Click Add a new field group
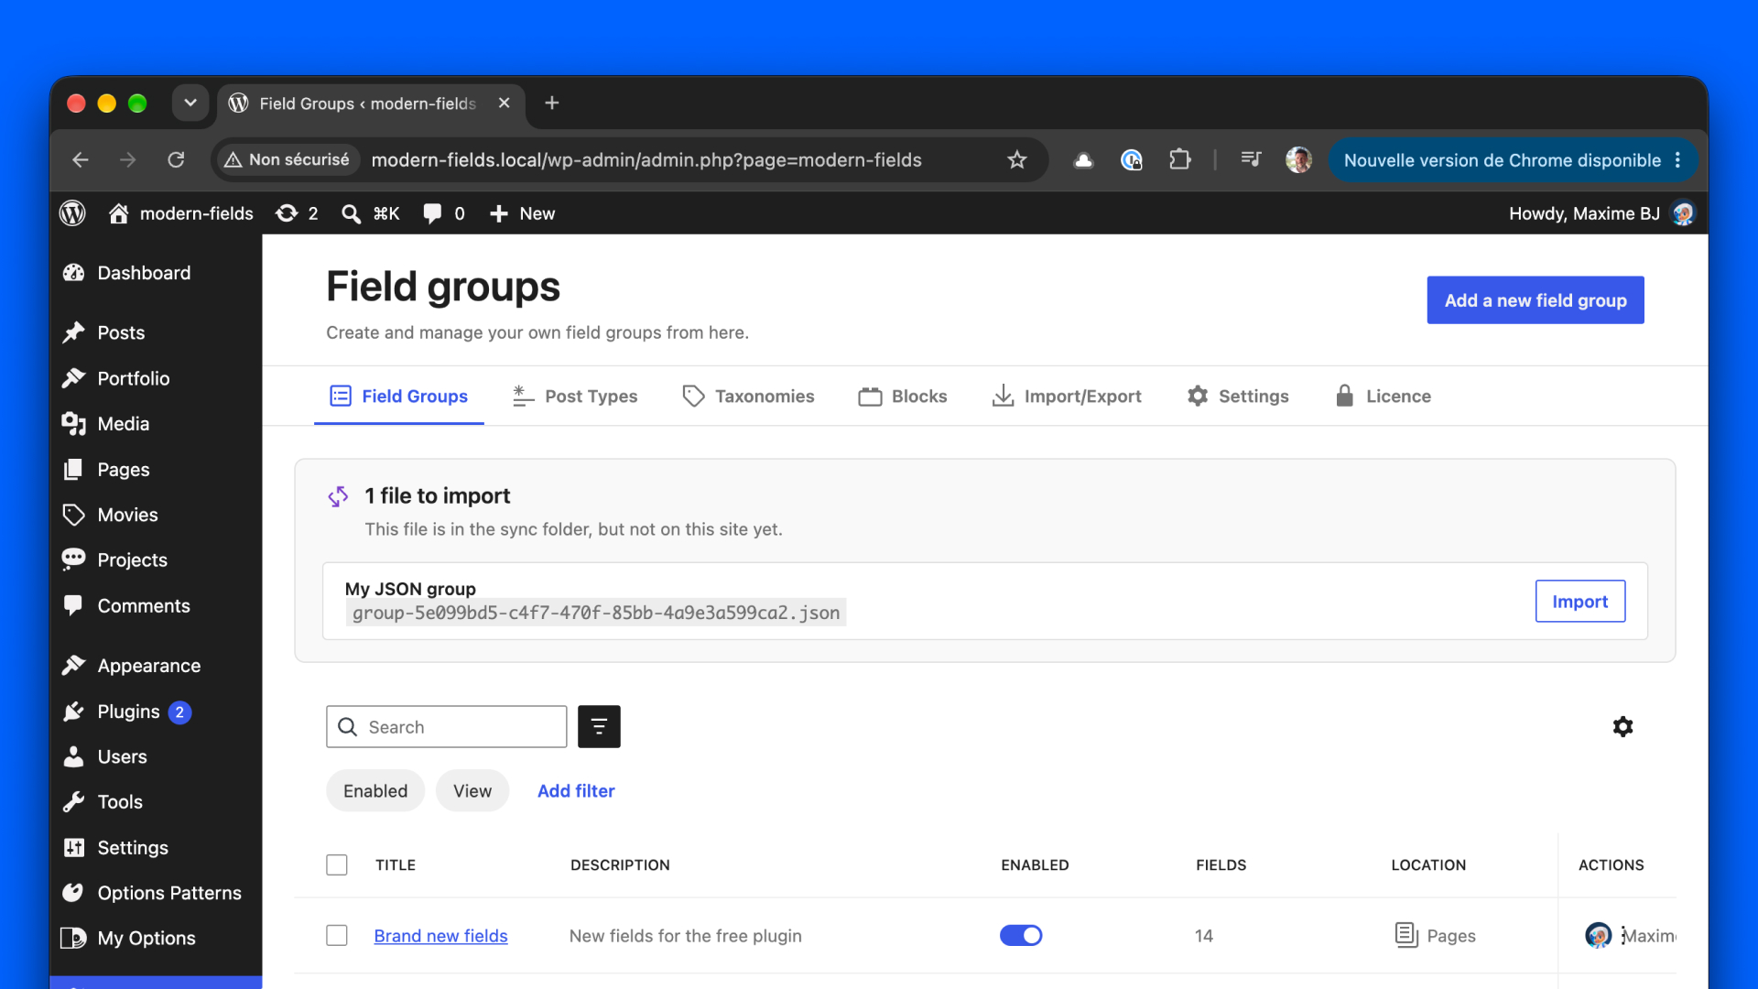This screenshot has height=989, width=1758. 1536,300
